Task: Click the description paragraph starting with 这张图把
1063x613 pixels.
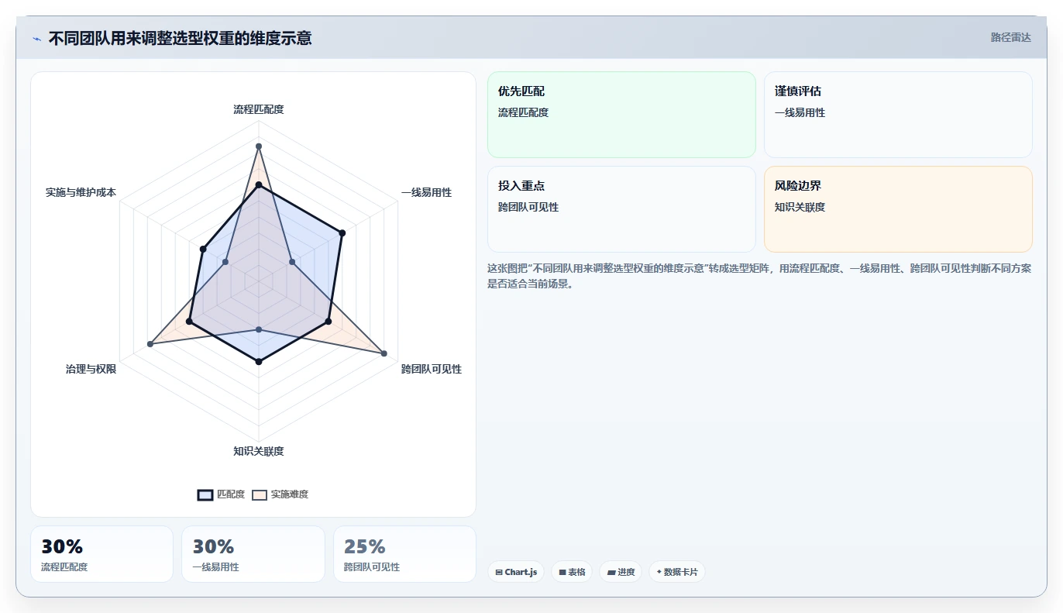Action: pyautogui.click(x=759, y=276)
